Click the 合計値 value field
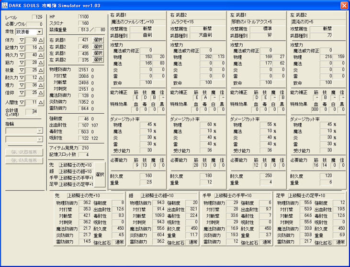The image size is (350, 267). point(32,112)
